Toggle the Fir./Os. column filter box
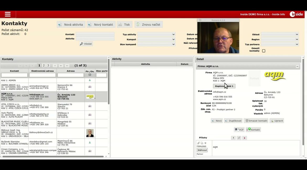Viewport: 307px width, 170px height. 90,75
